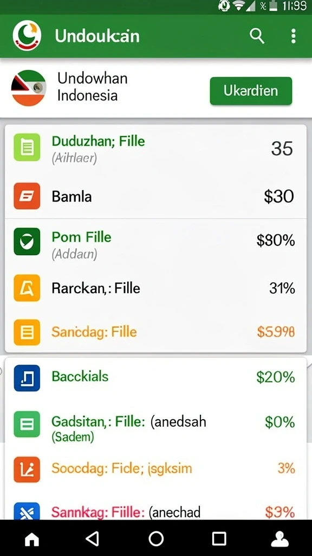The height and width of the screenshot is (556, 312).
Task: Open recent apps with the square button
Action: [219, 539]
